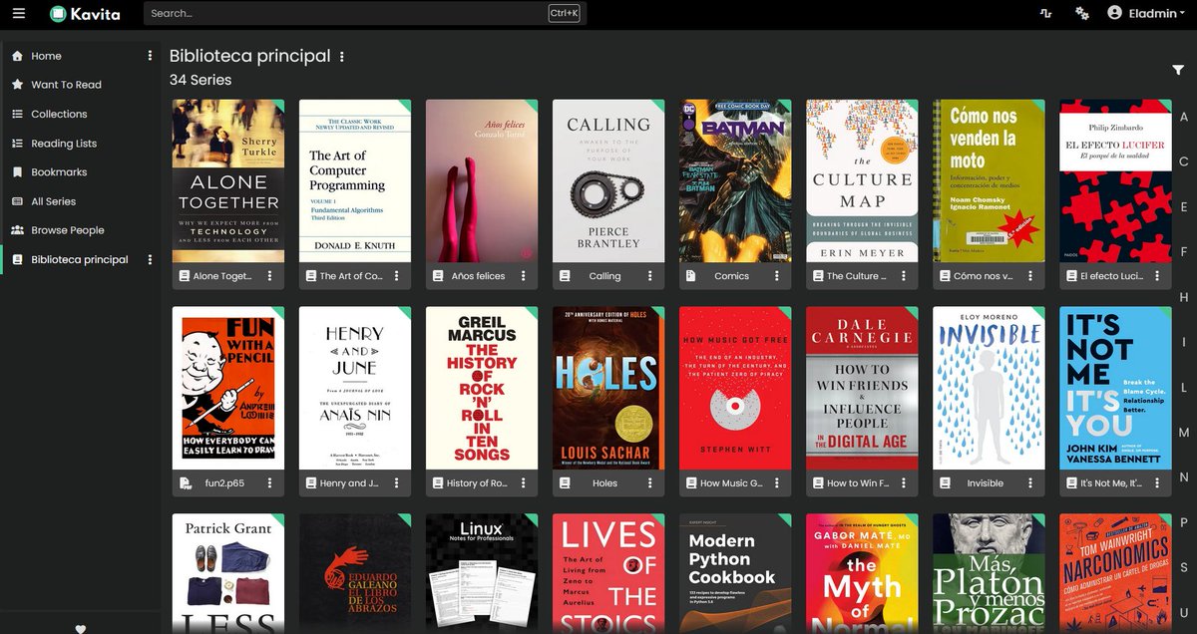Jump to letter L in index

[x=1184, y=387]
